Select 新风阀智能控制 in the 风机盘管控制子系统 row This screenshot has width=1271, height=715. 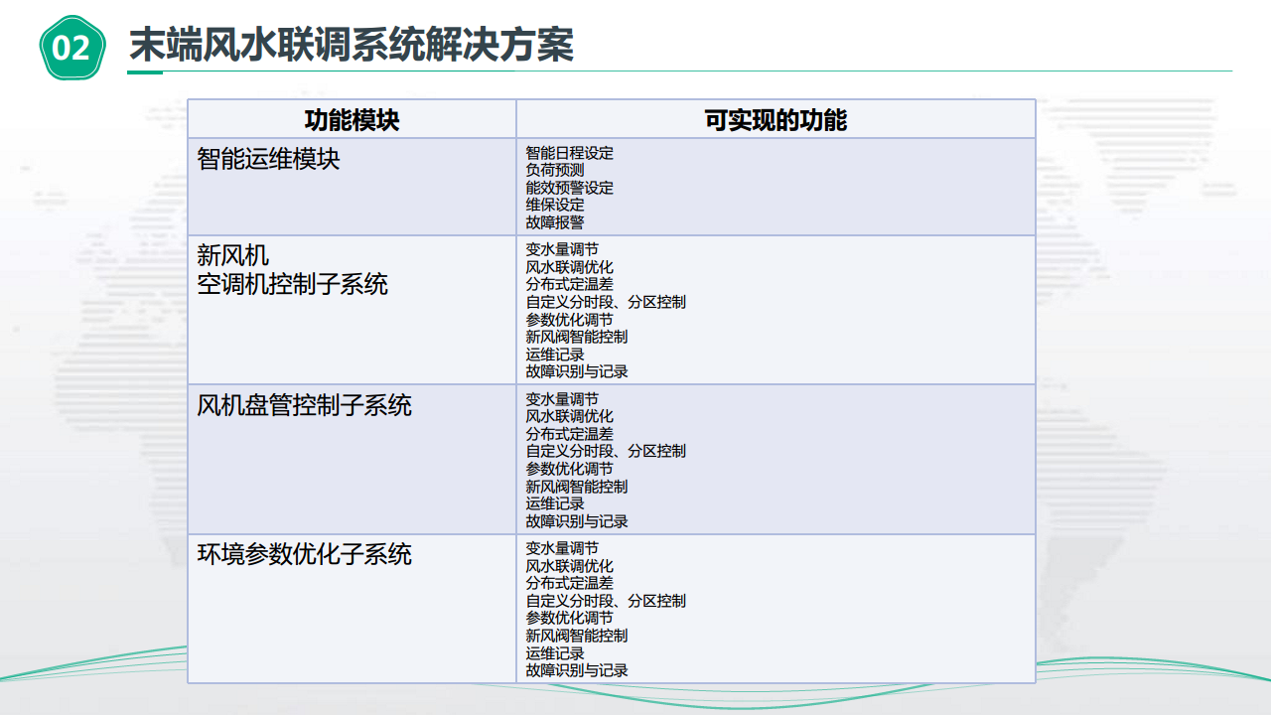pyautogui.click(x=577, y=487)
